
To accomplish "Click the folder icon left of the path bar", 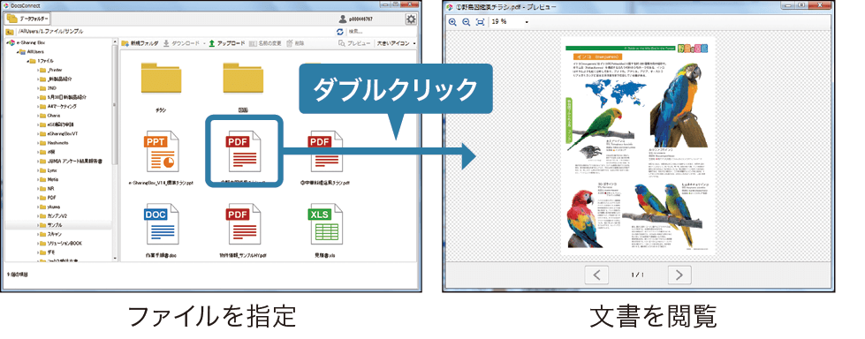I will [x=10, y=32].
